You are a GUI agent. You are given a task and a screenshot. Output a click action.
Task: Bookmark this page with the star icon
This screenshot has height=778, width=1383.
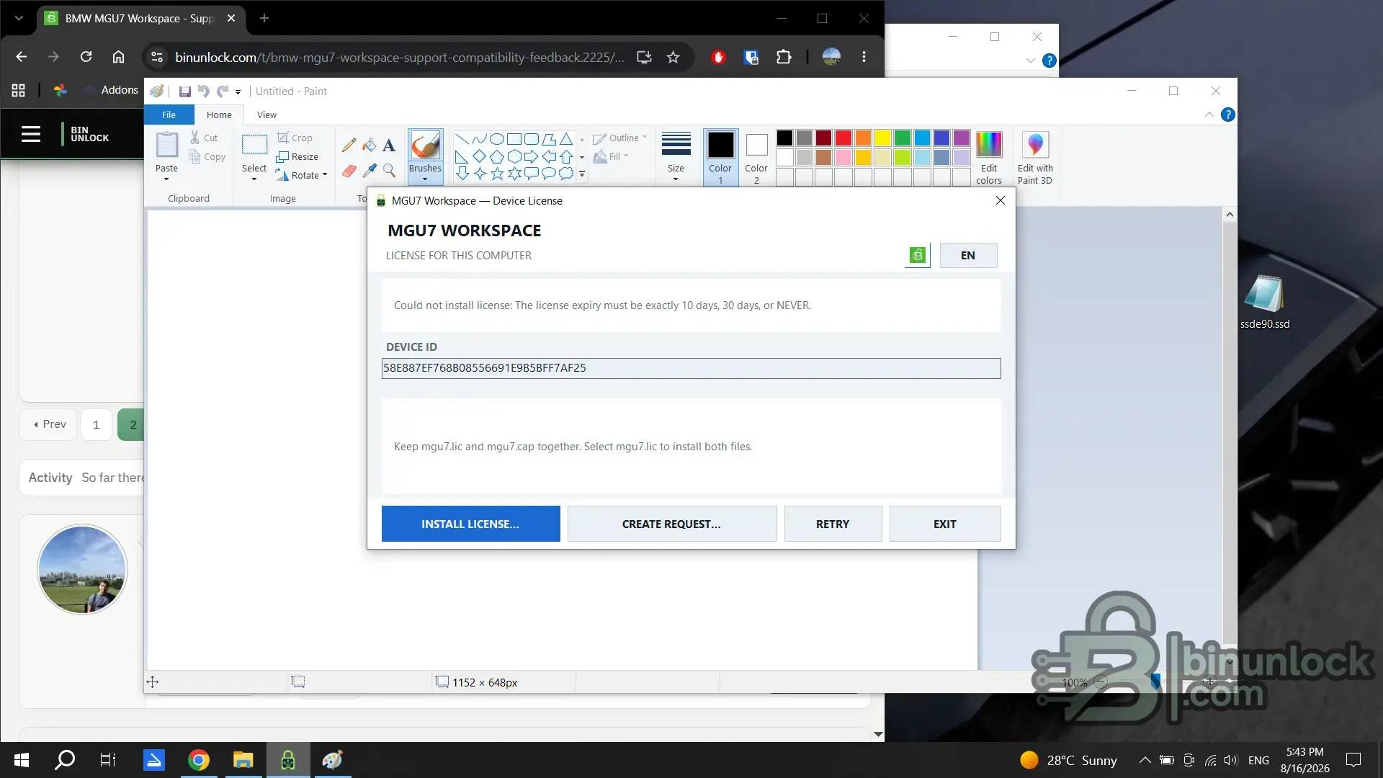(x=673, y=57)
